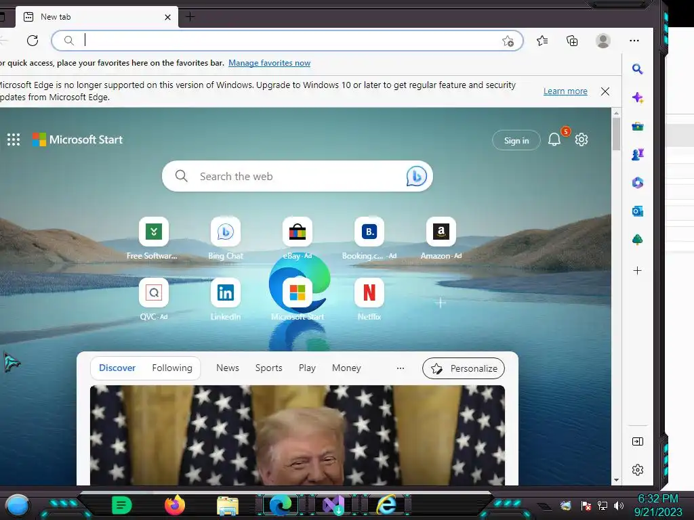Open page settings gear icon
Image resolution: width=694 pixels, height=520 pixels.
(581, 139)
